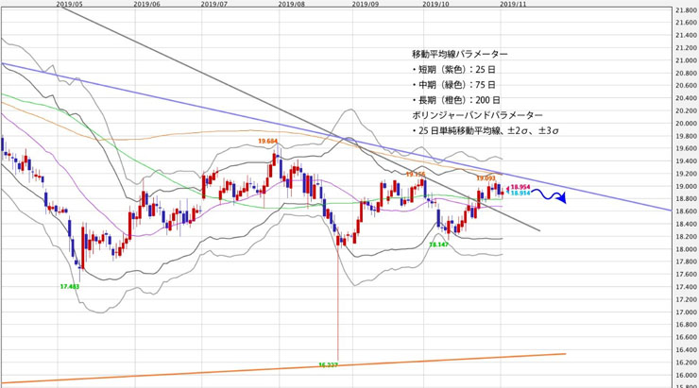Click the 19.156 peak price annotation
Image resolution: width=699 pixels, height=388 pixels.
click(x=416, y=175)
